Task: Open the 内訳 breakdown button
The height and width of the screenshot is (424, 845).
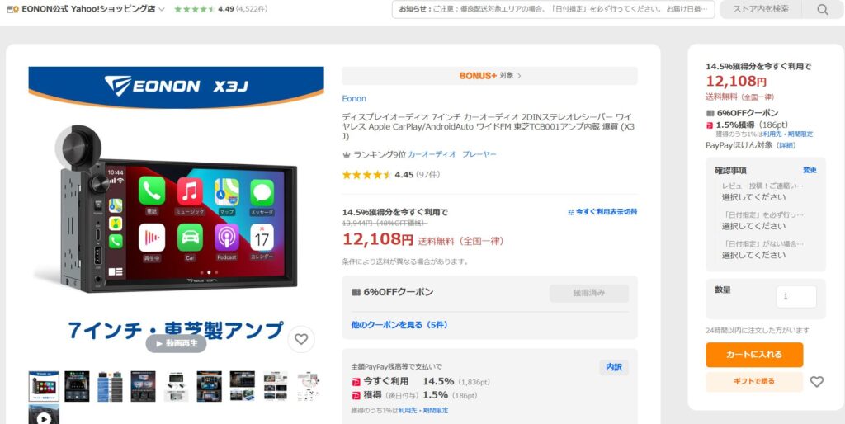Action: click(x=614, y=367)
